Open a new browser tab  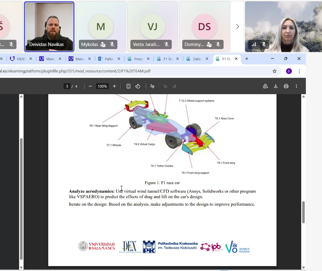(247, 59)
